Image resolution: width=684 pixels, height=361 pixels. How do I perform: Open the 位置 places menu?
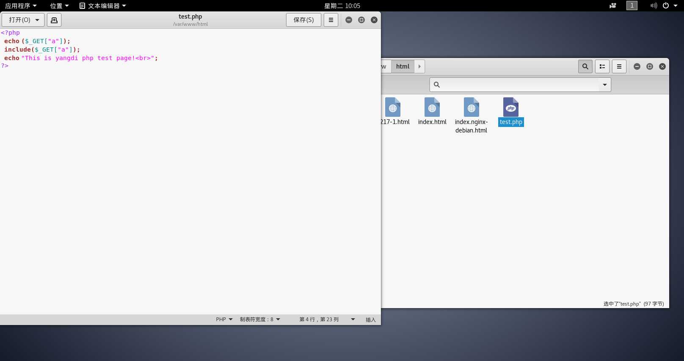click(59, 6)
